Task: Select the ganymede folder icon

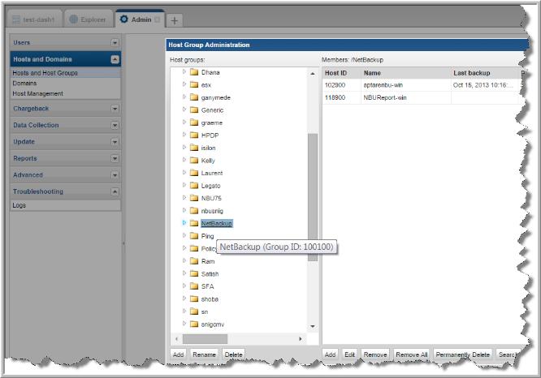Action: click(194, 97)
